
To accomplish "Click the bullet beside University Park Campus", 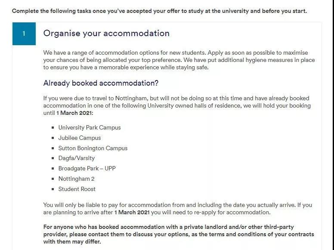I will pyautogui.click(x=53, y=127).
